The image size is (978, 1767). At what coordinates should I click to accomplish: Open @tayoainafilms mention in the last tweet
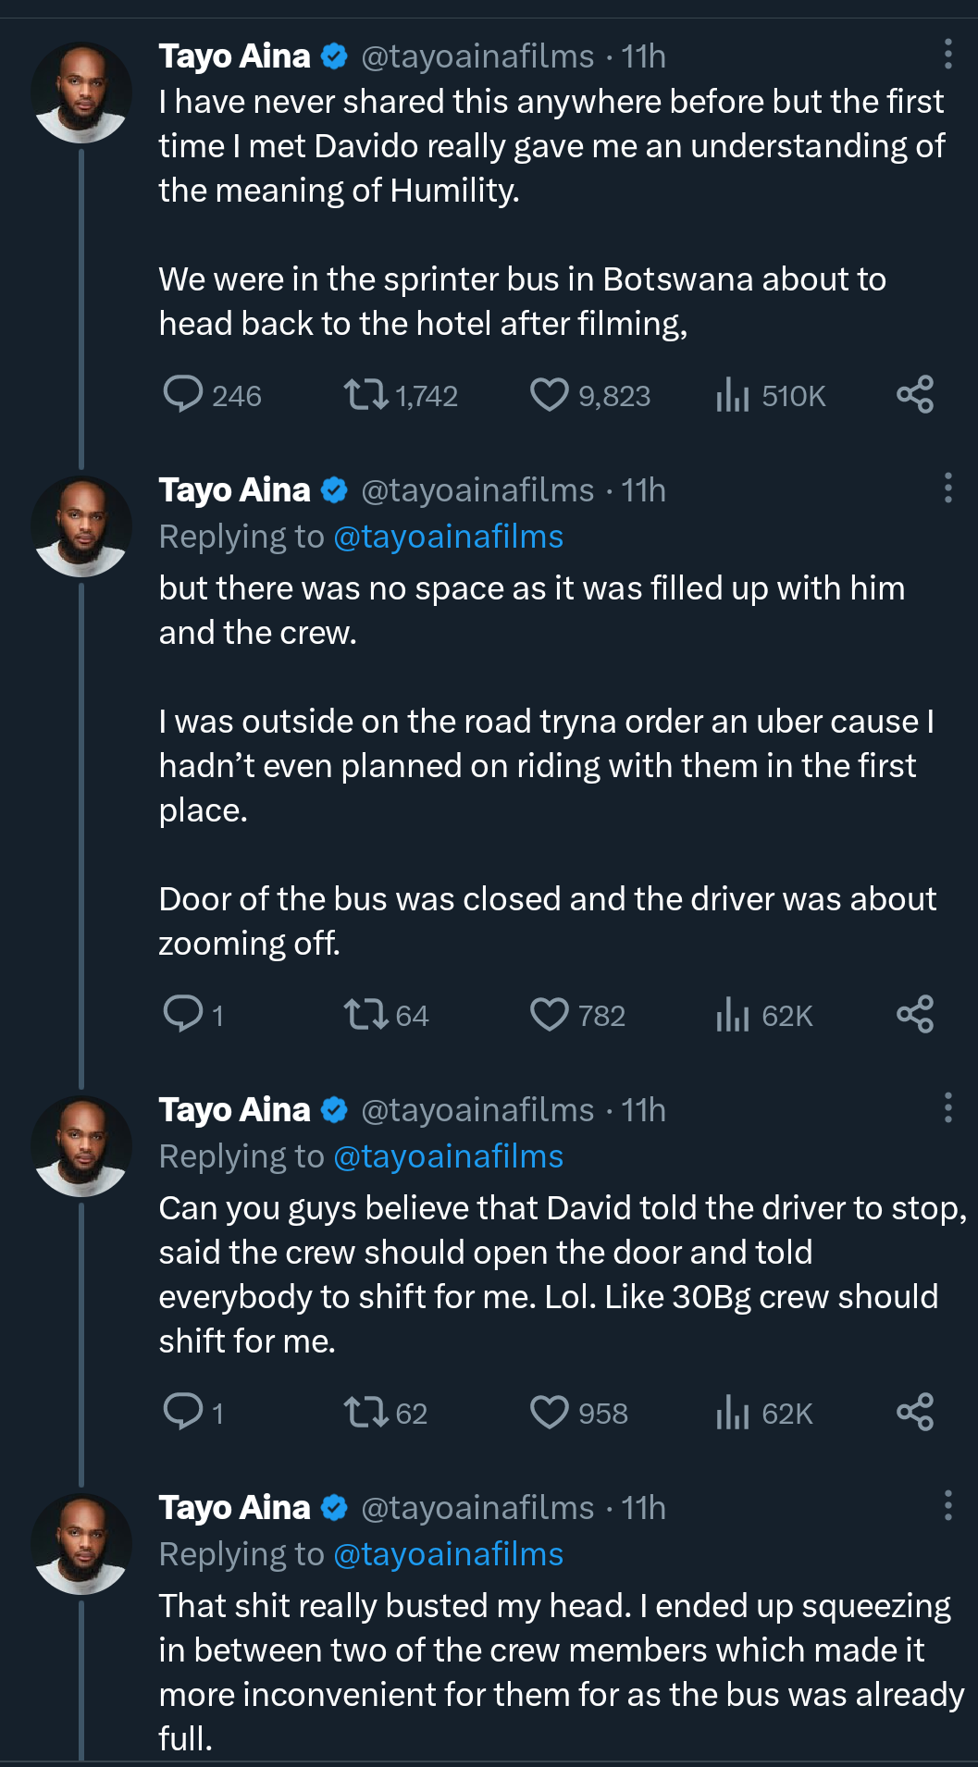point(448,1555)
